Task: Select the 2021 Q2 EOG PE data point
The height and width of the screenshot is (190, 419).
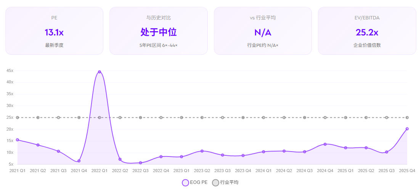Action: [x=38, y=145]
